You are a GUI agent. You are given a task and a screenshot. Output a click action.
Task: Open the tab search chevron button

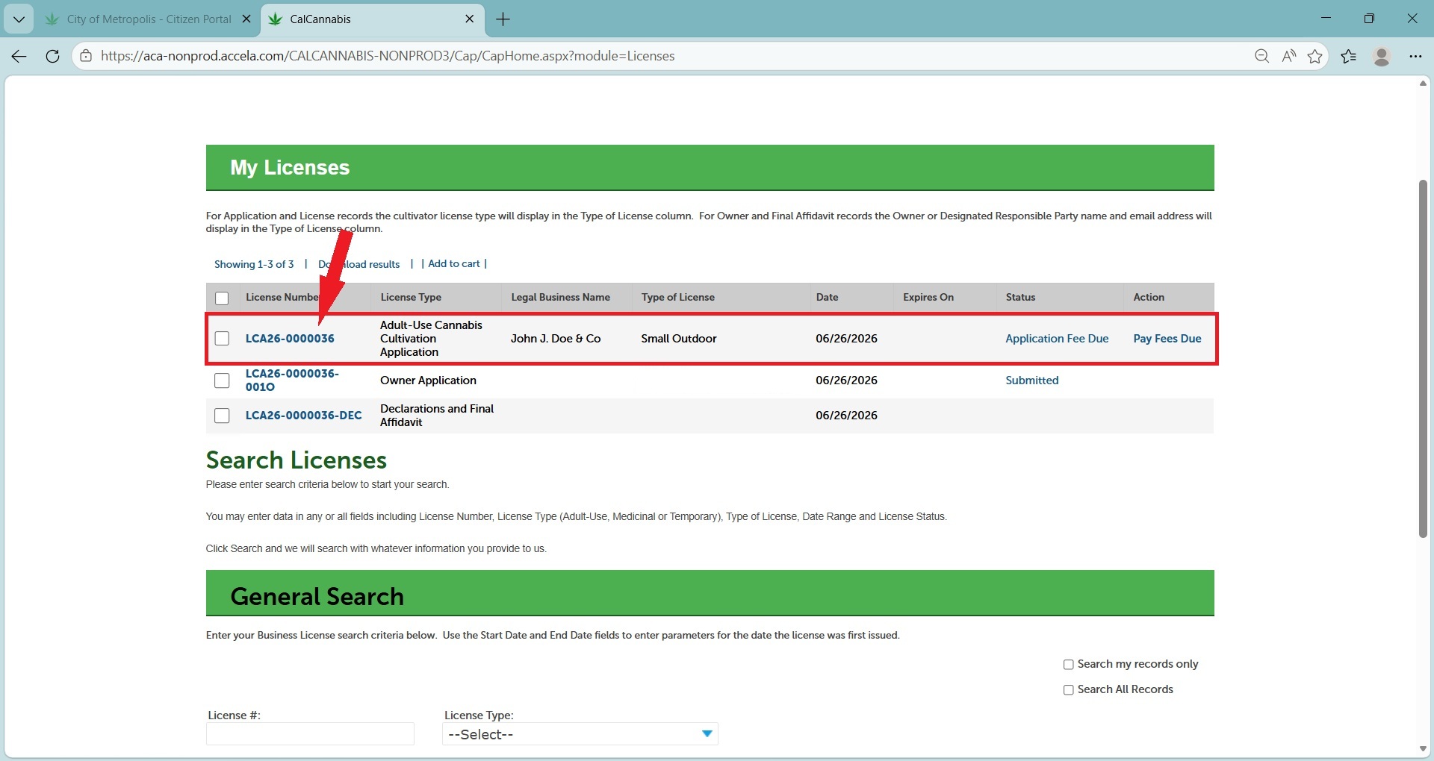(19, 19)
